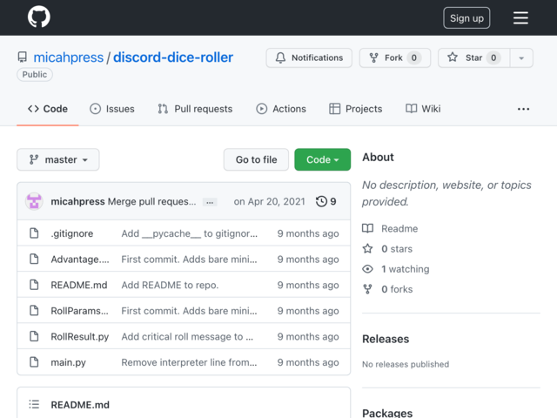Click the fork icon in Fork button
557x418 pixels.
click(x=373, y=57)
